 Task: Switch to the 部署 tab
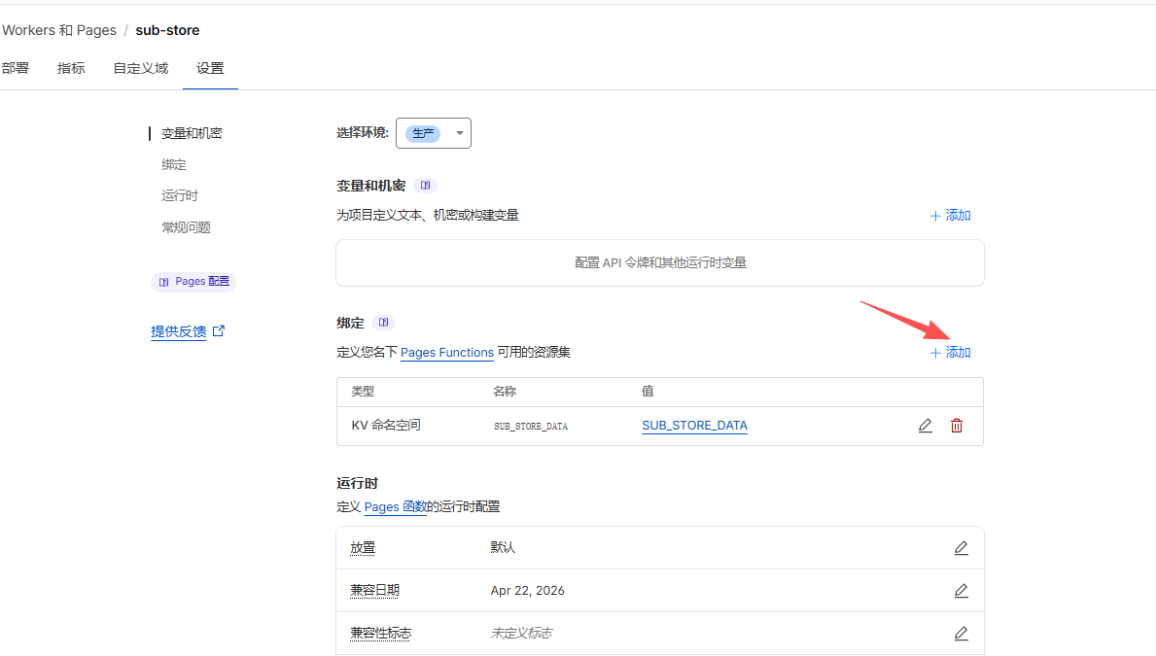[16, 69]
